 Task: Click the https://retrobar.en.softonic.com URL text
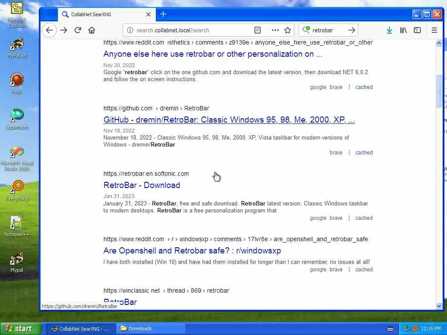click(146, 174)
